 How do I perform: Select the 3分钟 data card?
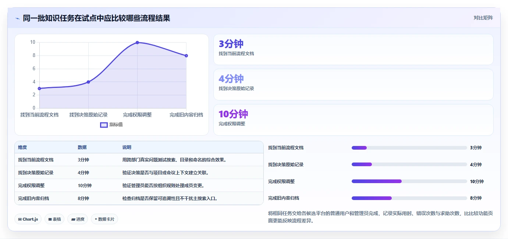353,49
